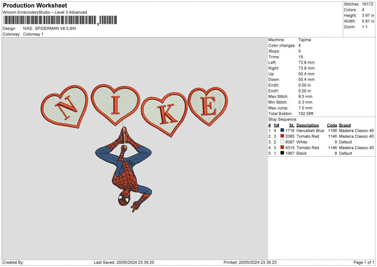Click the EndX value 0.00 in
Image resolution: width=377 pixels, height=267 pixels.
(x=304, y=85)
